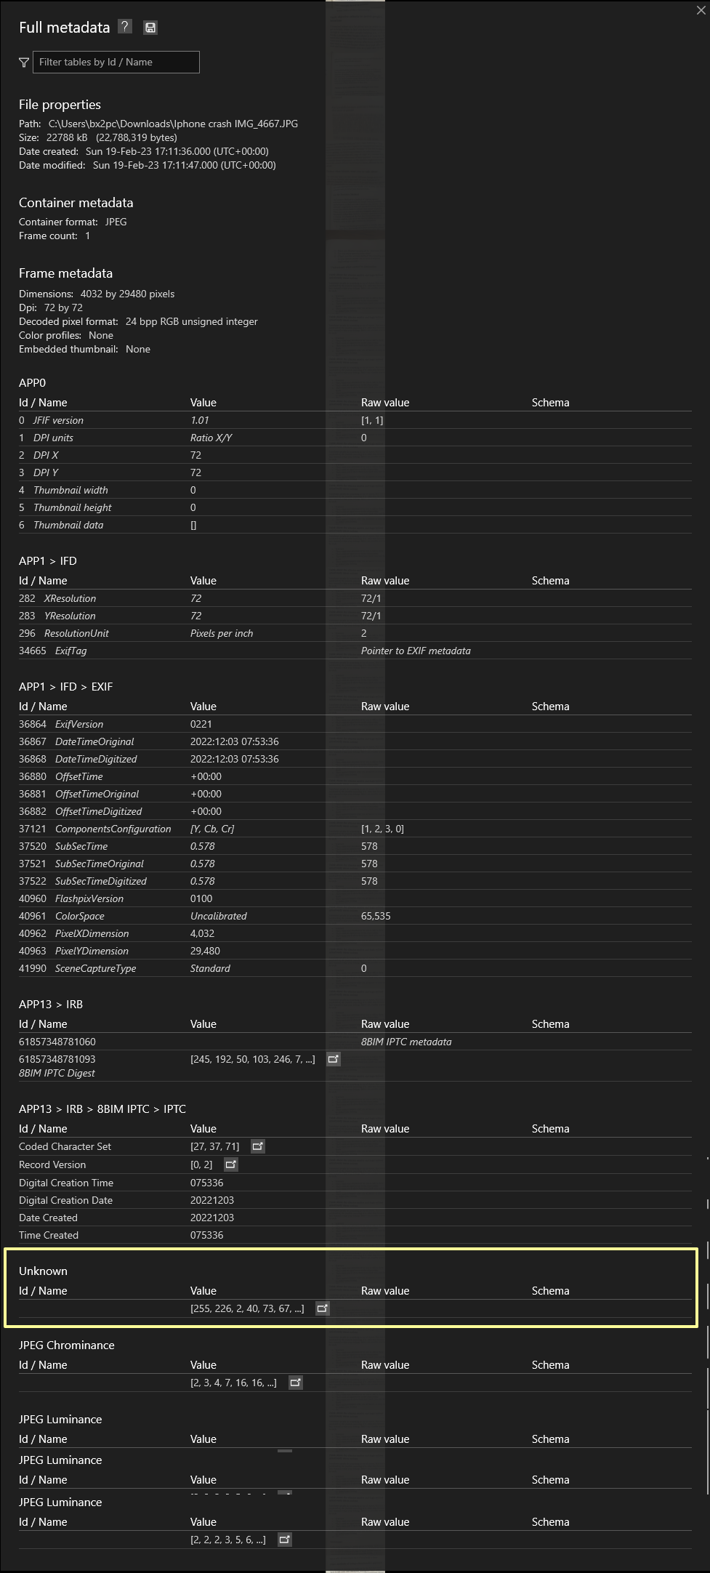Click the save metadata disk icon
Viewport: 710px width, 1573px height.
(x=150, y=28)
